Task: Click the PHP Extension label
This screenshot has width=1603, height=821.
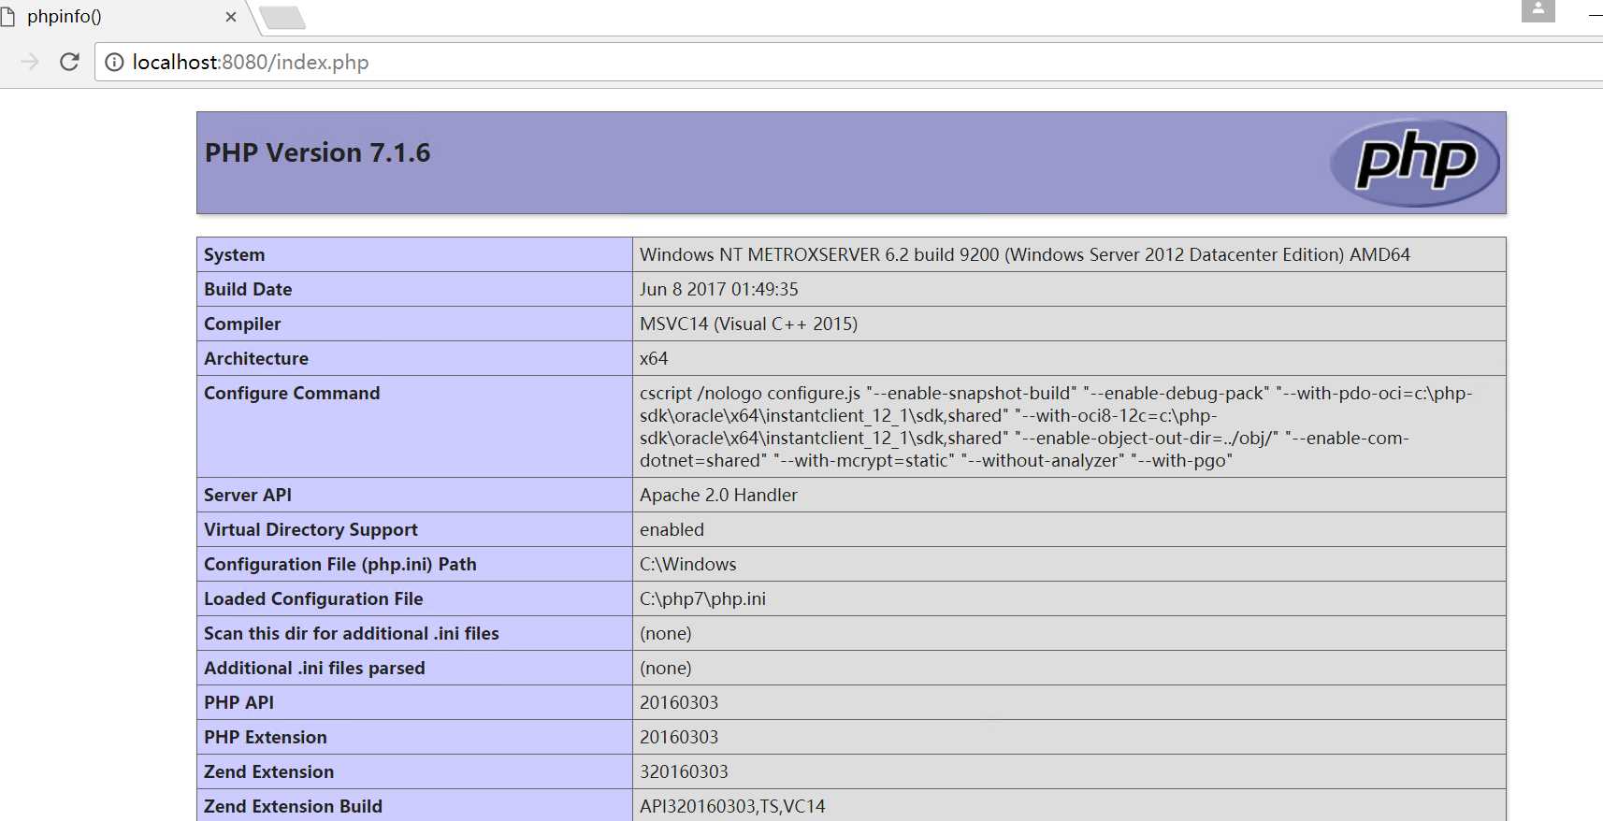Action: (266, 737)
